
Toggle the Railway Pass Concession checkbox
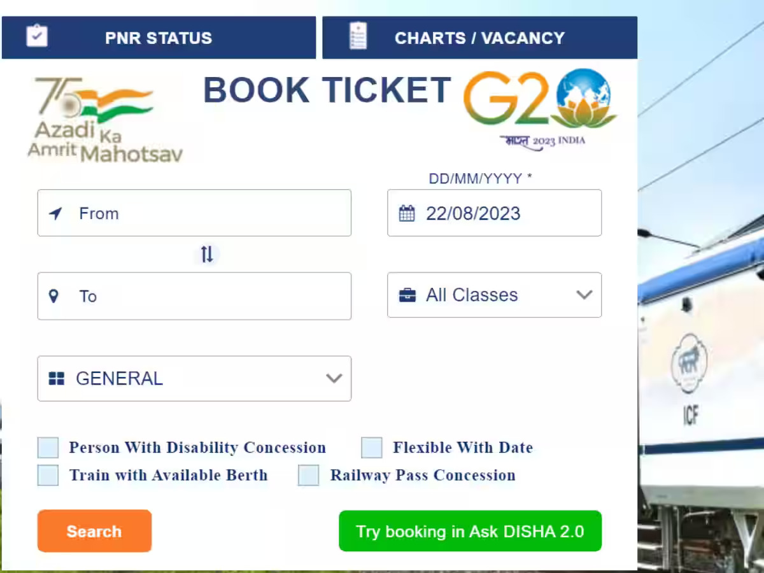pyautogui.click(x=309, y=476)
